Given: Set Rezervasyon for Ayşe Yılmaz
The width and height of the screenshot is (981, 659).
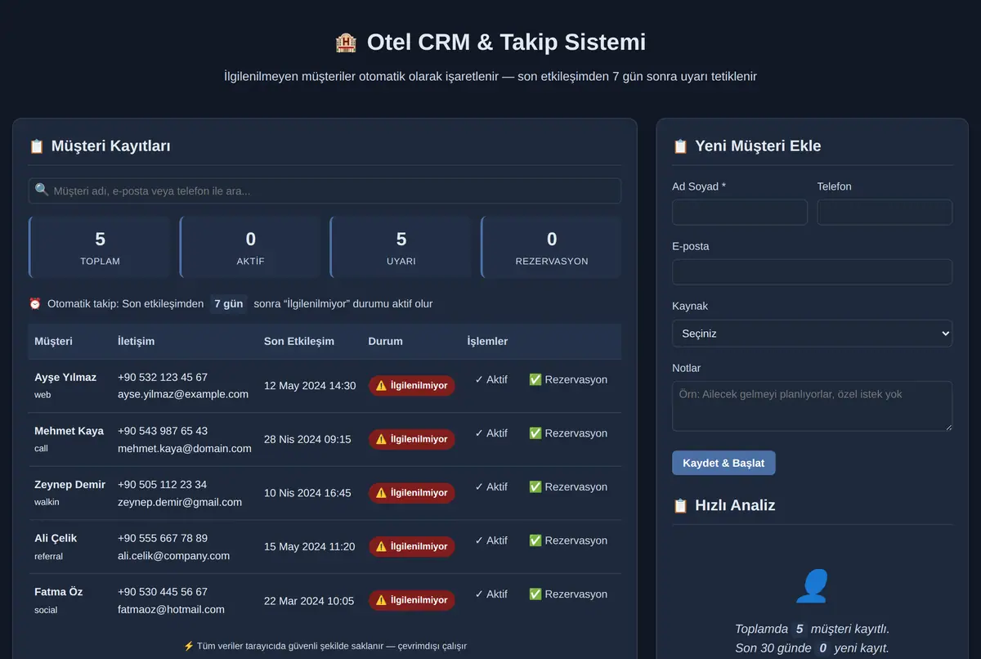Looking at the screenshot, I should 568,379.
